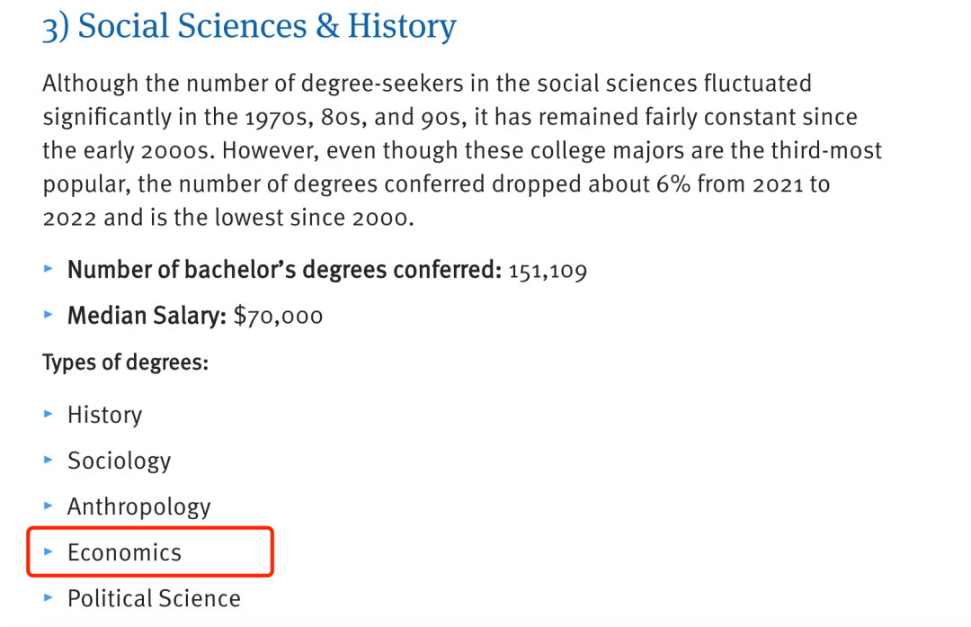Screen dimensions: 971x627
Task: Click the $70,000 median salary value
Action: pyautogui.click(x=277, y=316)
